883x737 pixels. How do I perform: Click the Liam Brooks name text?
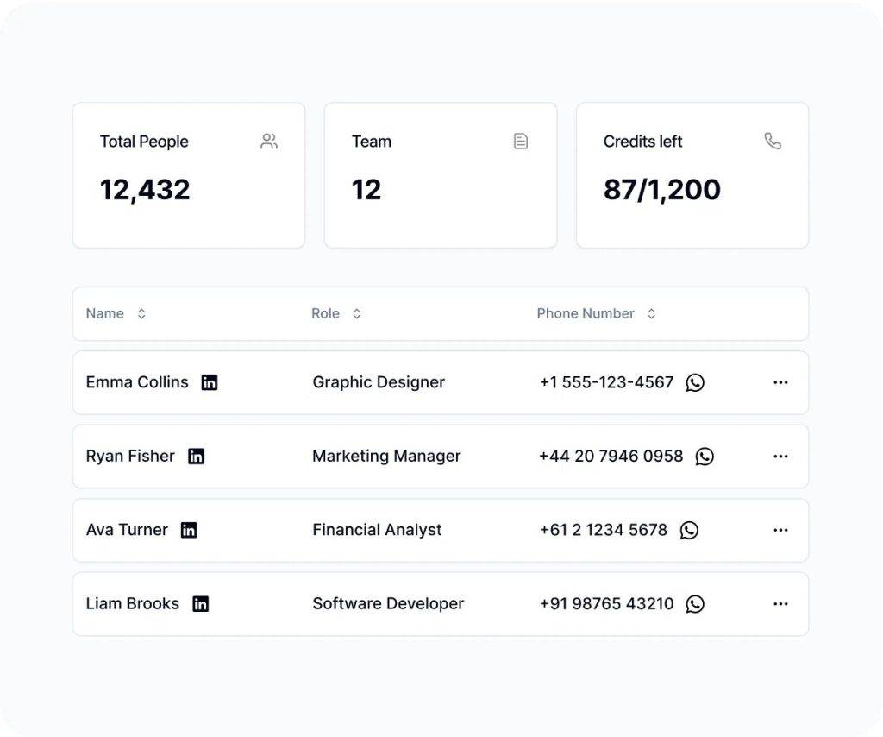point(133,604)
